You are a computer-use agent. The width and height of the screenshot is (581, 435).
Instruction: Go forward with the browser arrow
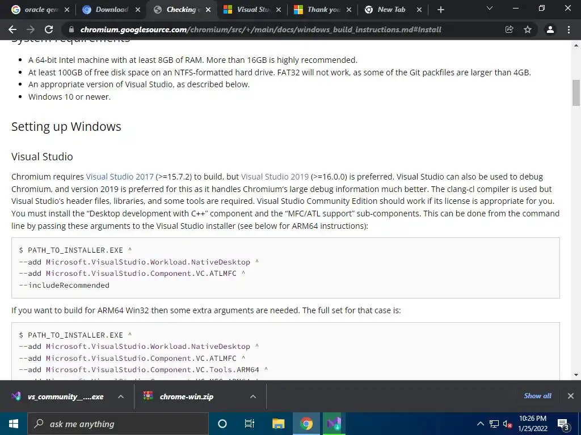pyautogui.click(x=31, y=29)
